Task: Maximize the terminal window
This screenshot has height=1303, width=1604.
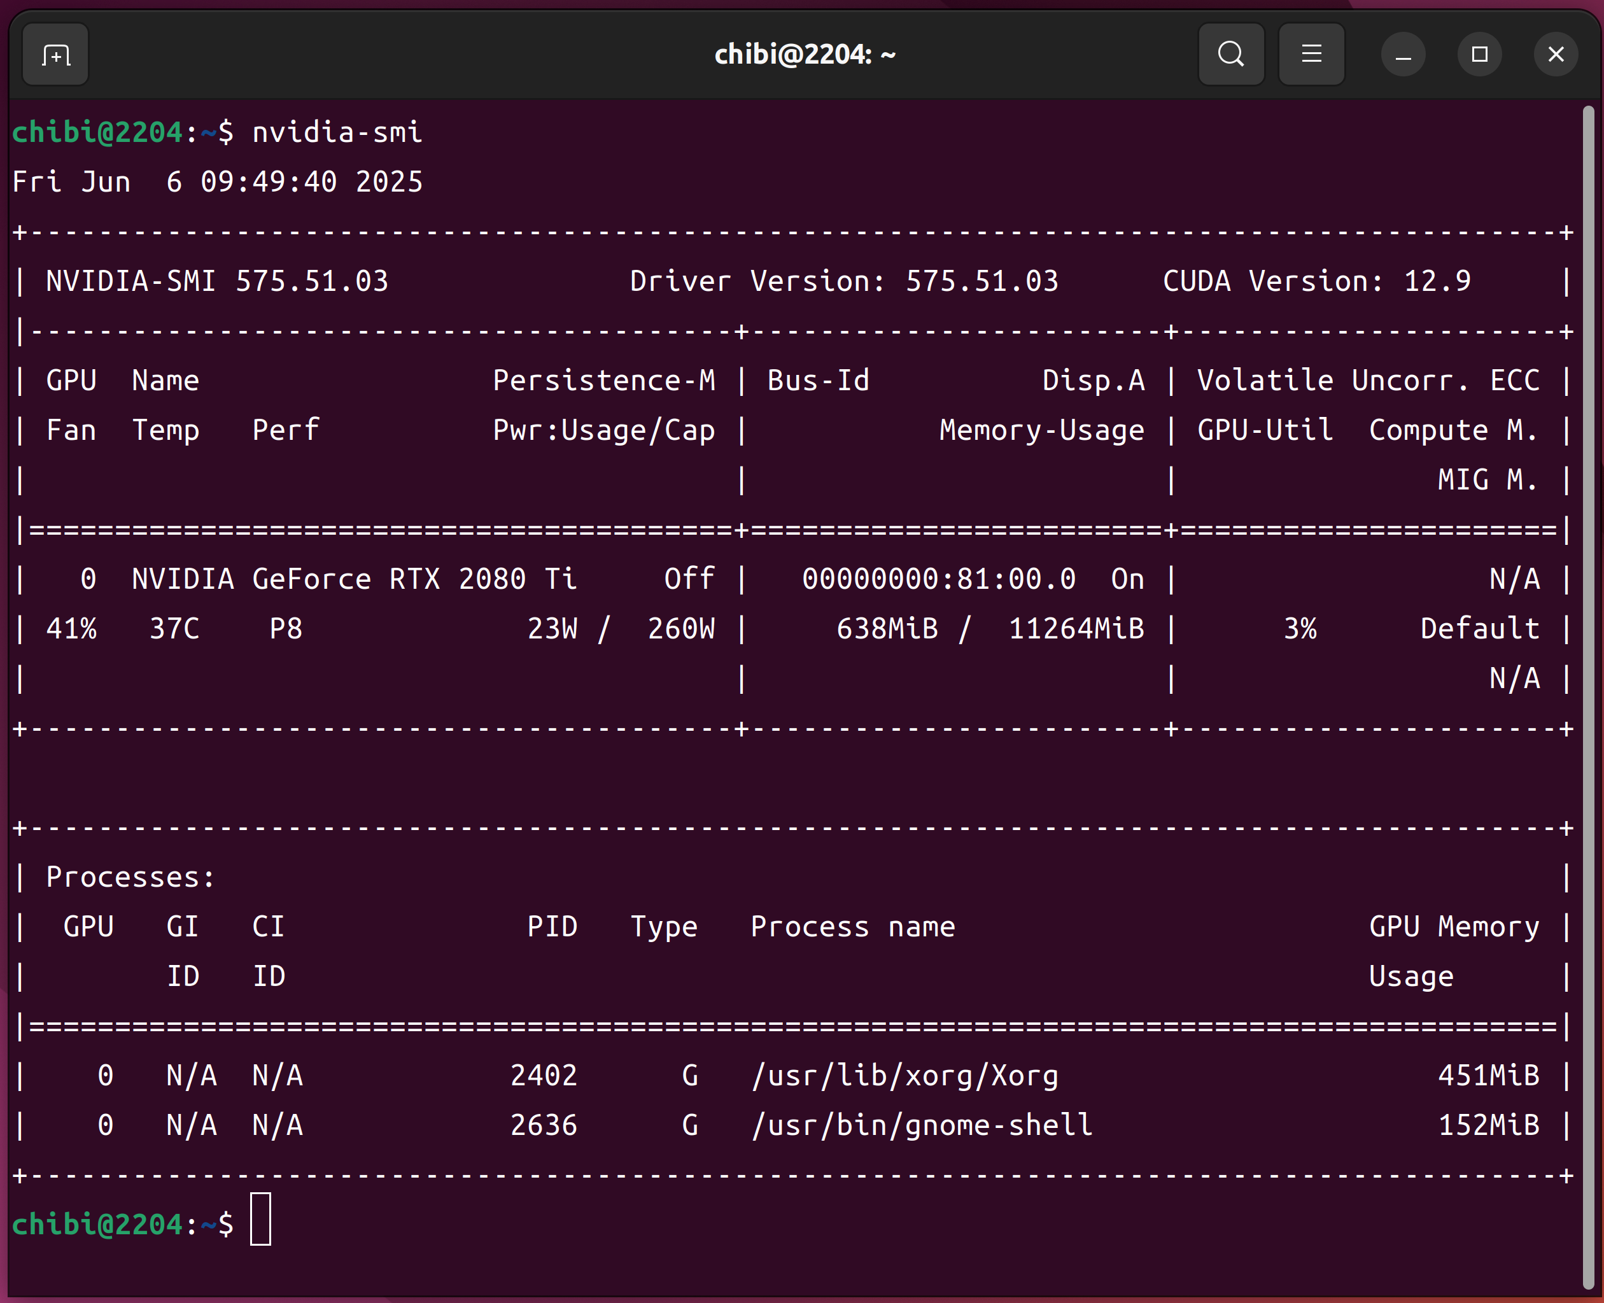Action: click(x=1479, y=55)
